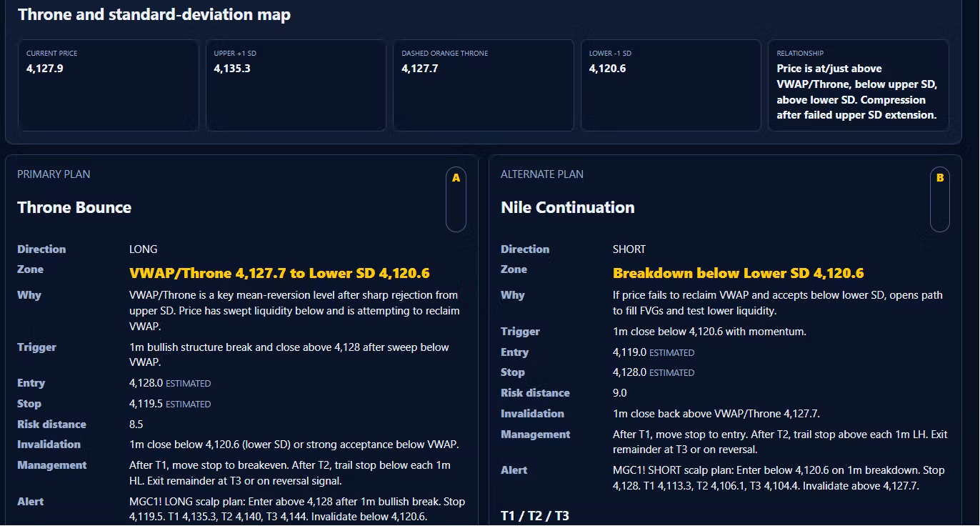The image size is (980, 526).
Task: Click the MGC1! LONG scalp plan alert text
Action: point(297,509)
